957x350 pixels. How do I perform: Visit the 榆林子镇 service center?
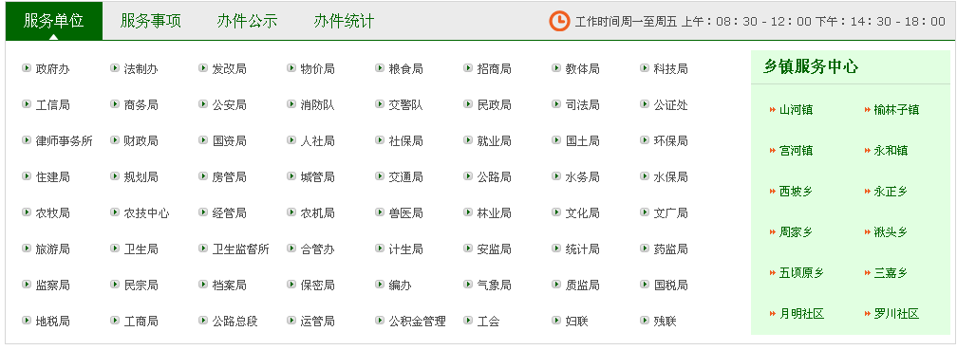pos(896,110)
